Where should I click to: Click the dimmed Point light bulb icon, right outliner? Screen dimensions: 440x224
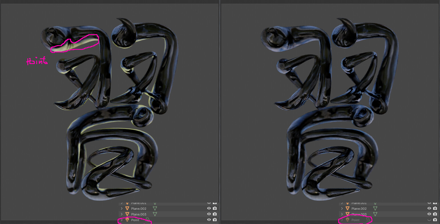pos(348,220)
